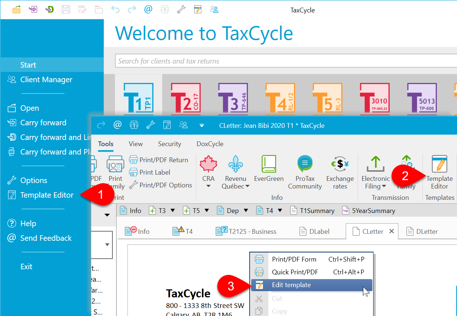Close the CLetter tab

(x=391, y=231)
